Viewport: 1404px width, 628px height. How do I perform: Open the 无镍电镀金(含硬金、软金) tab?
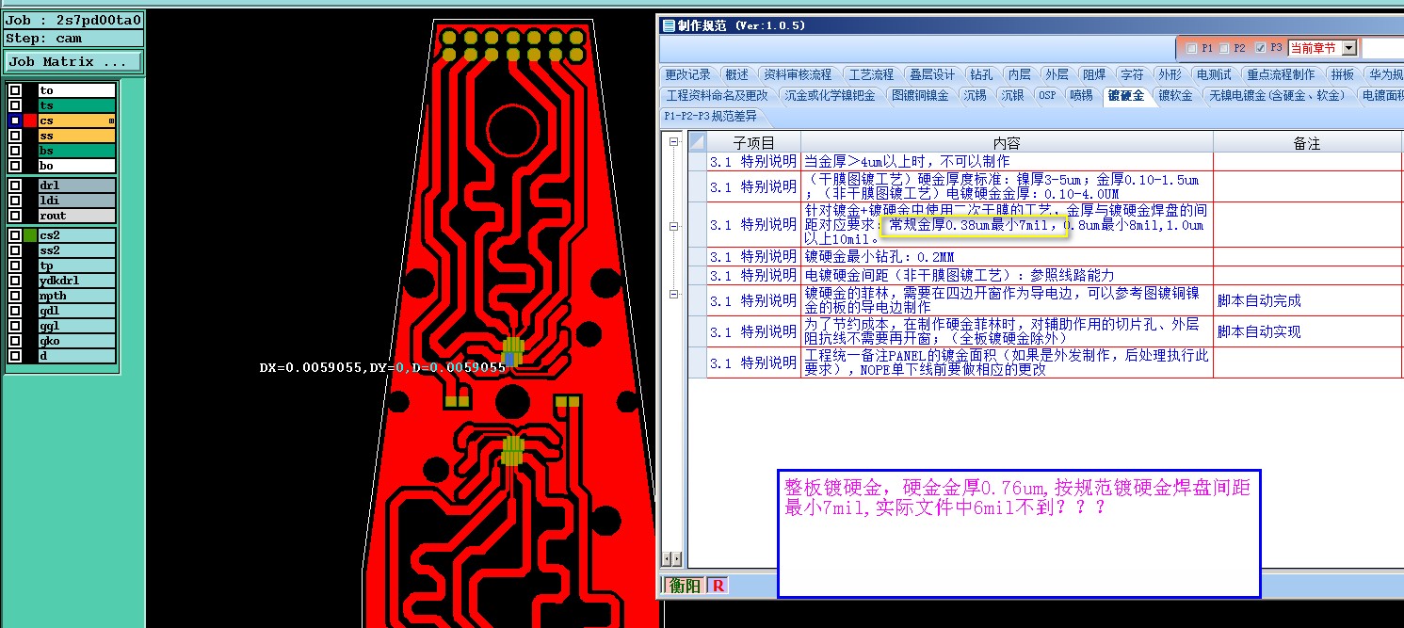[x=1277, y=95]
